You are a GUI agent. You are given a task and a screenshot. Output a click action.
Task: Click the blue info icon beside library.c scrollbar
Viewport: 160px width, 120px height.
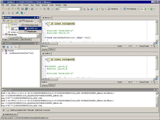coord(157,43)
